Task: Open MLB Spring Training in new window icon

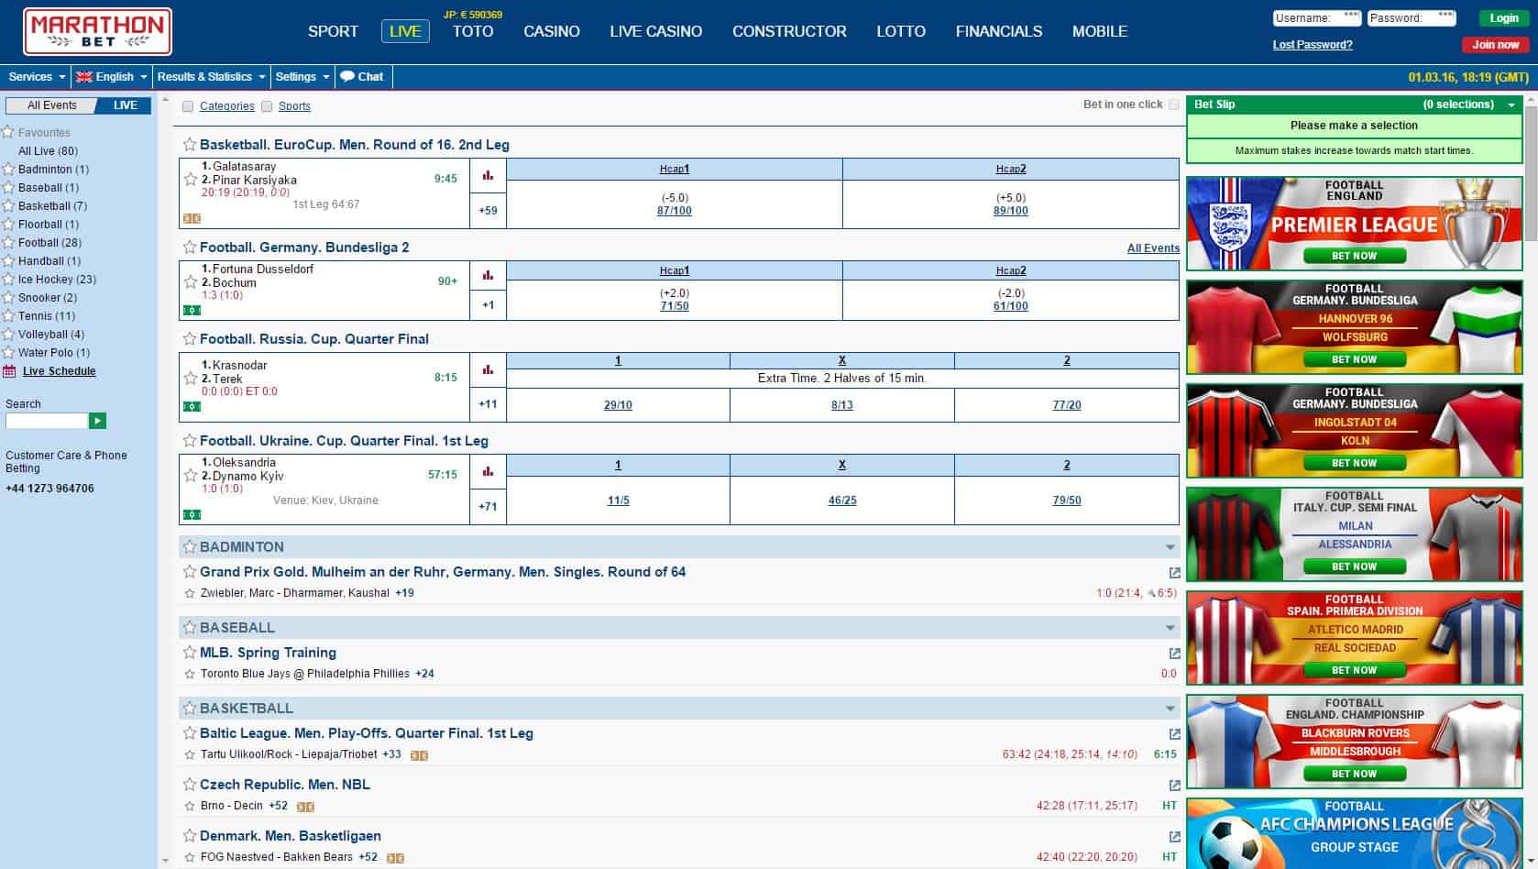Action: [x=1174, y=654]
